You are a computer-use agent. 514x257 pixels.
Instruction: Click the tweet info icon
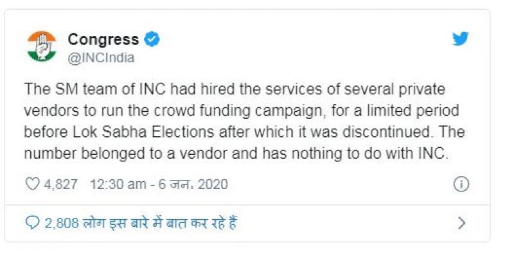[461, 184]
